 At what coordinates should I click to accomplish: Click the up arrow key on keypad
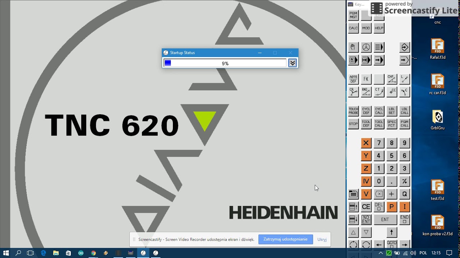click(392, 232)
